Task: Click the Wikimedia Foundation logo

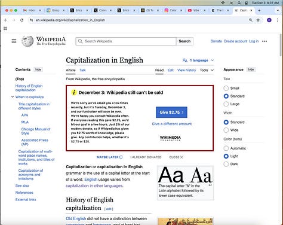Action: coord(170,138)
